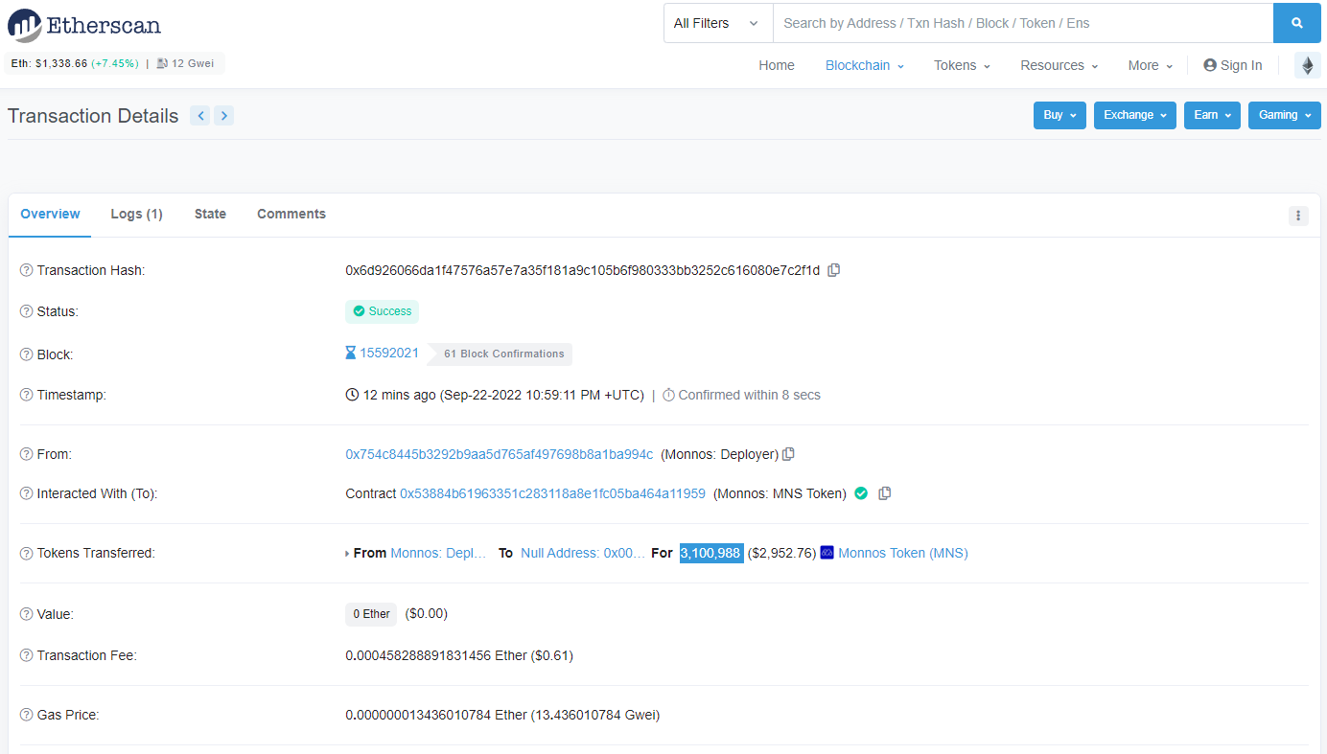Open Monnos: Depl... token sender link
The width and height of the screenshot is (1327, 754).
[x=438, y=553]
